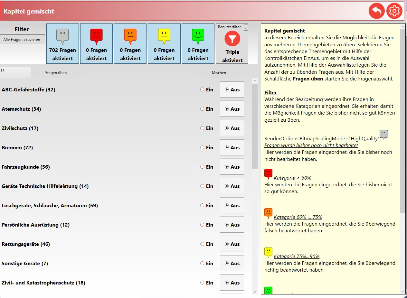407x298 pixels.
Task: Turn on ABC-Gefahrstoffe with Ein
Action: tap(207, 90)
